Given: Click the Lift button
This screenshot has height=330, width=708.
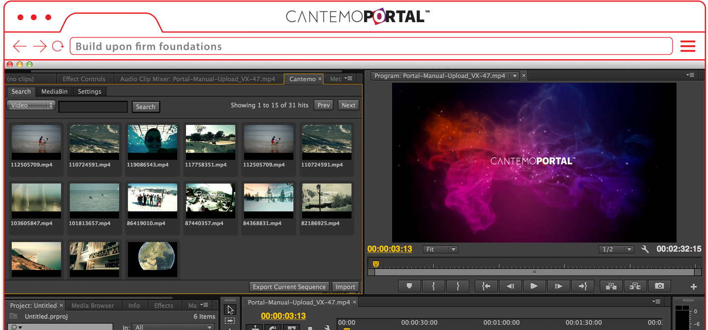Looking at the screenshot, I should [x=611, y=286].
